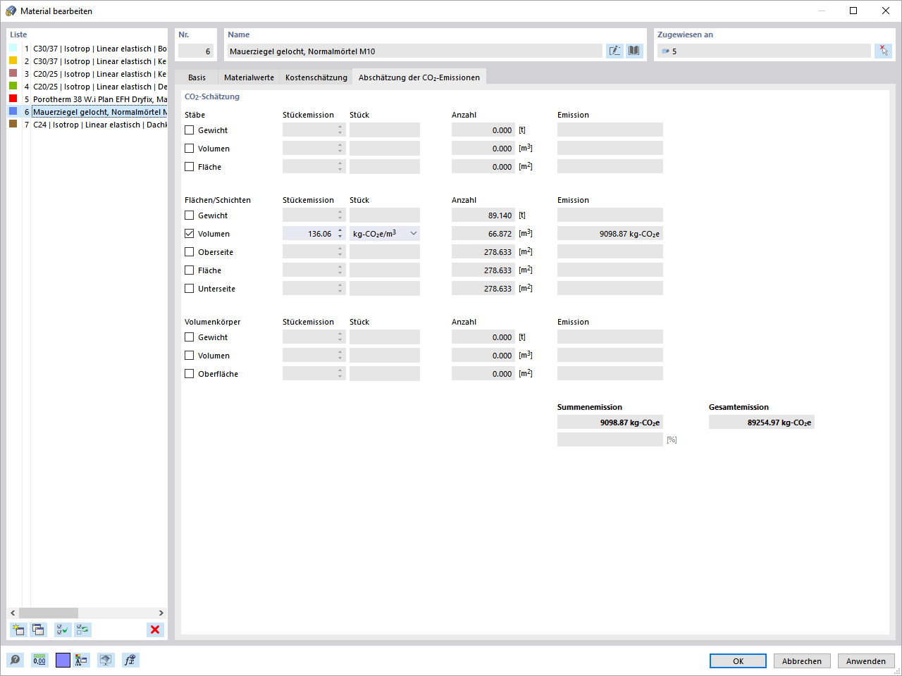Screen dimensions: 902x676
Task: Click the pick assigned objects cursor icon
Action: point(884,51)
